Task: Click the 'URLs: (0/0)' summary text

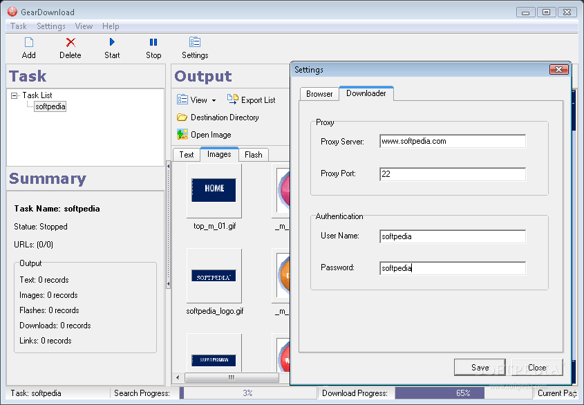Action: click(34, 245)
